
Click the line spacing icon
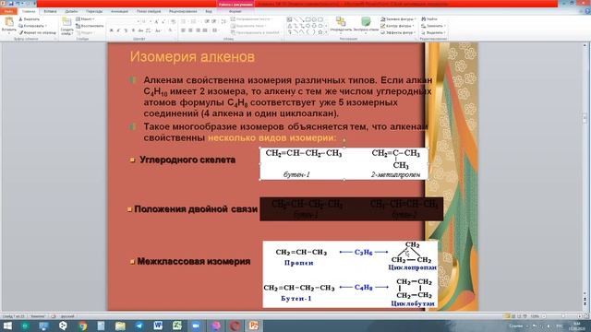click(x=223, y=22)
